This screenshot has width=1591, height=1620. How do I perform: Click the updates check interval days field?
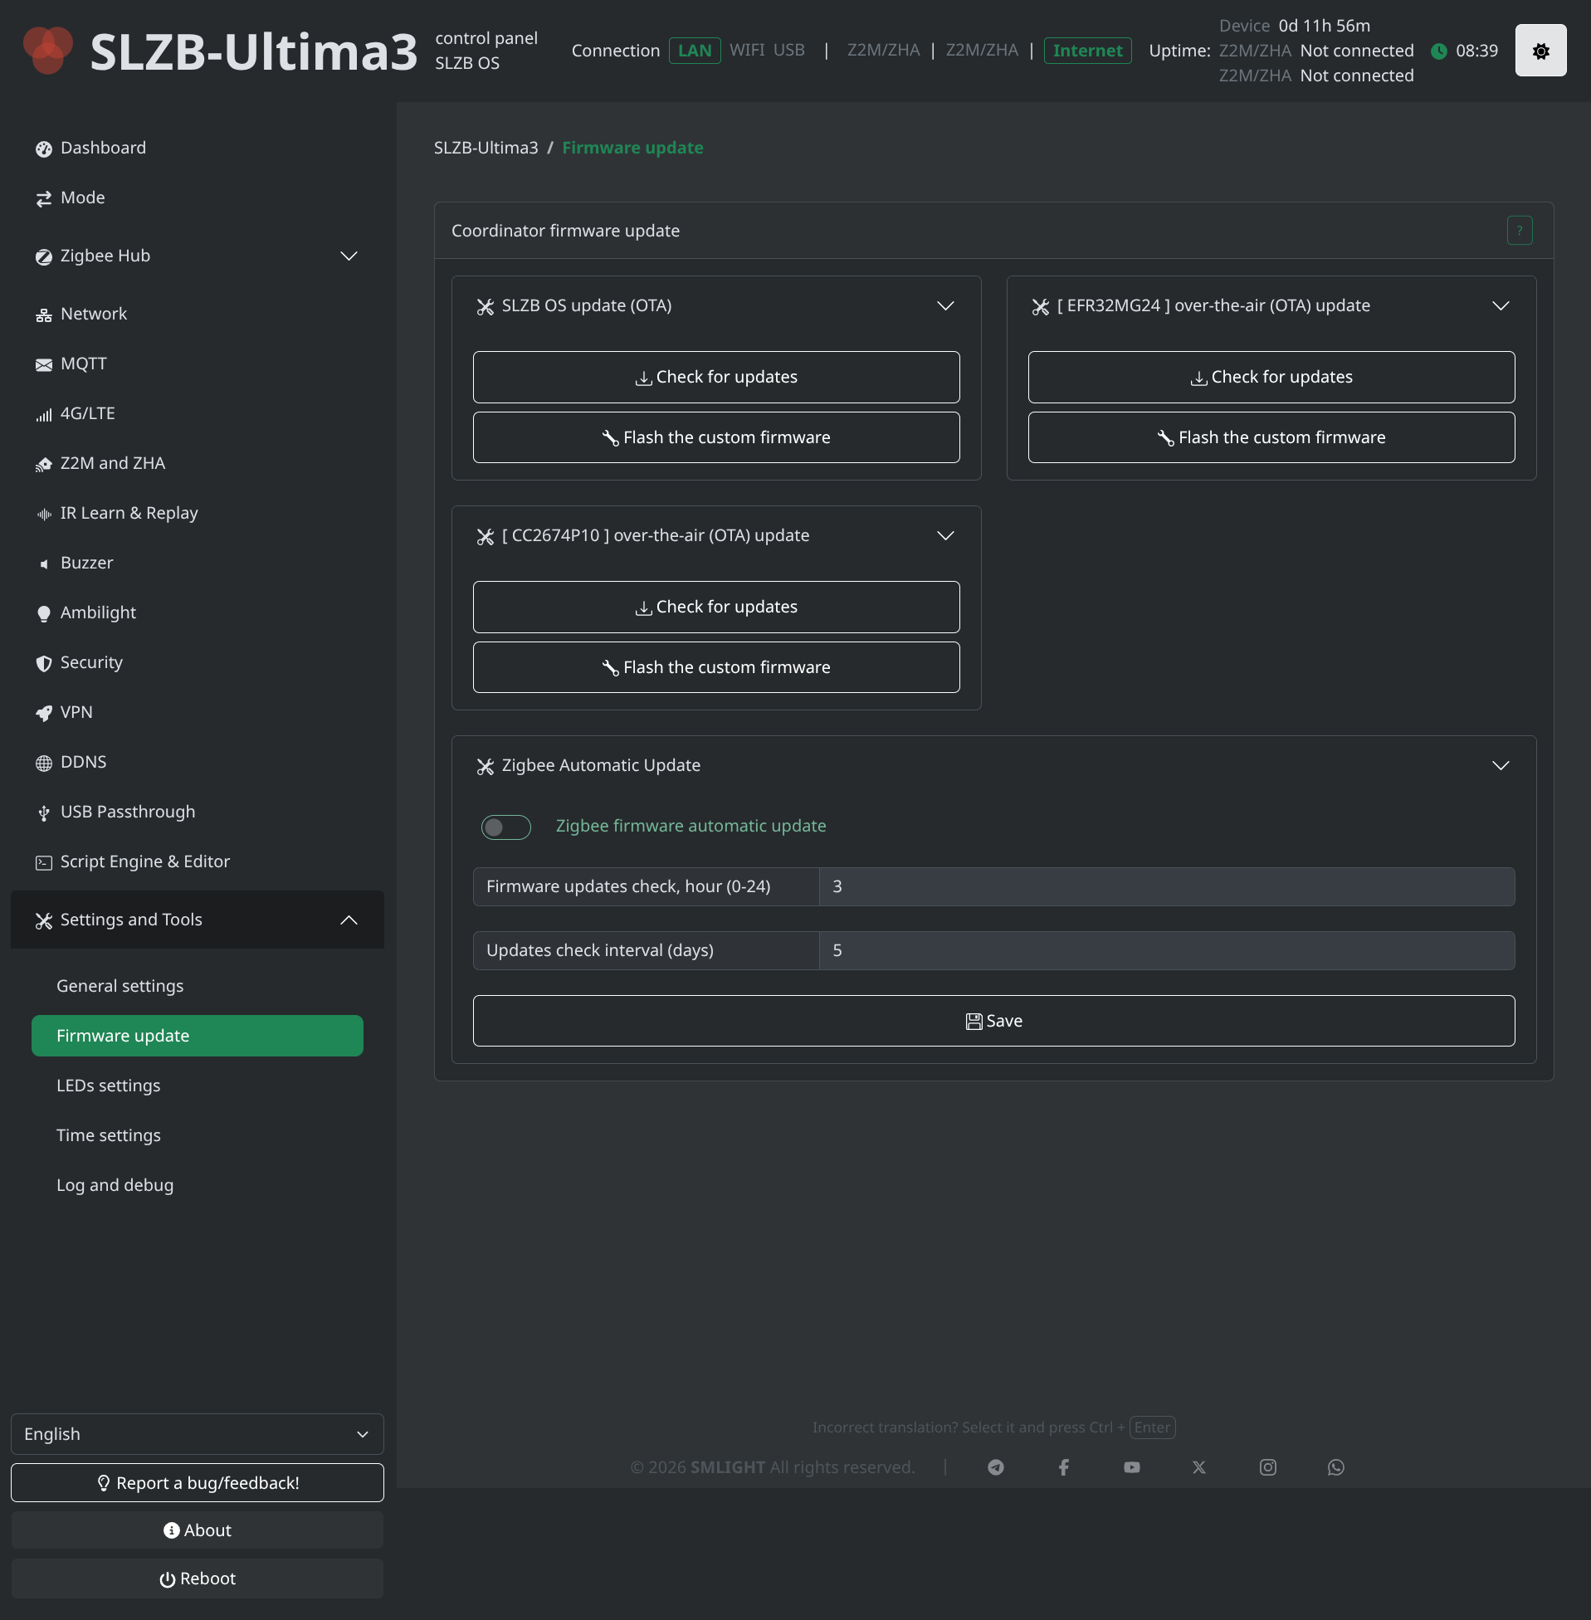(1167, 951)
